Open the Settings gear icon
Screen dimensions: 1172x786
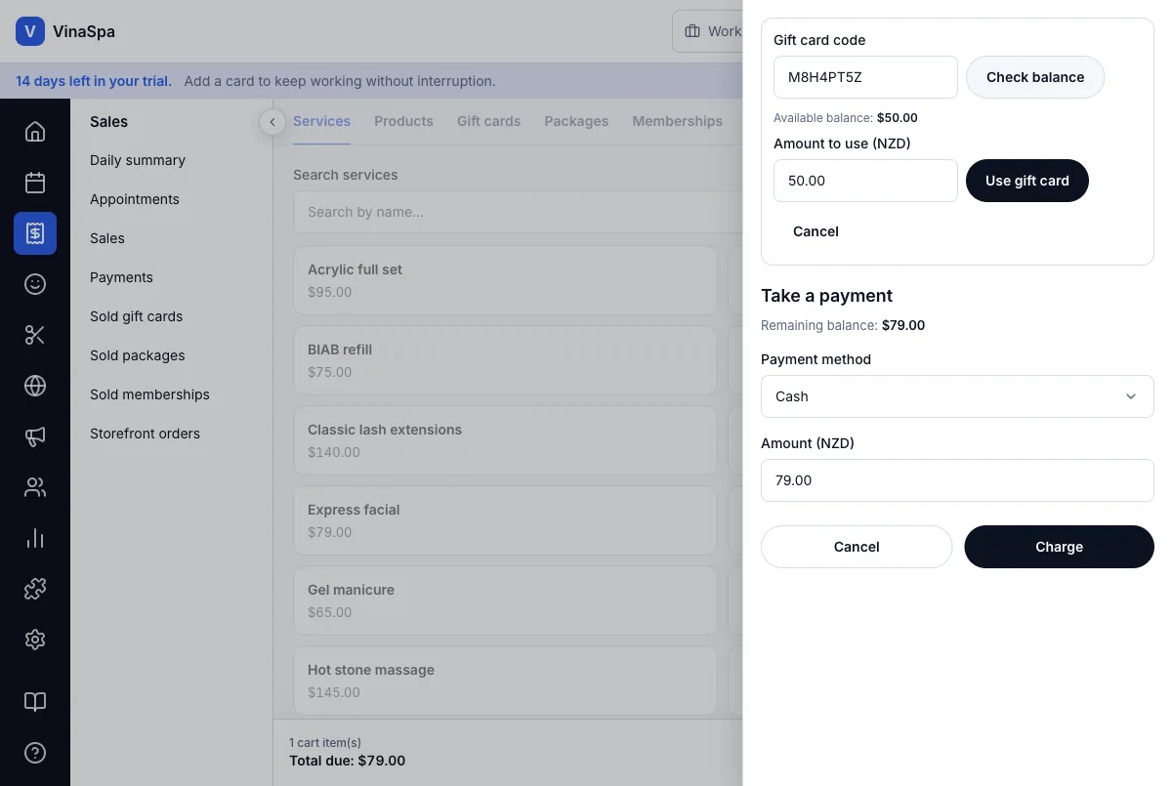(35, 640)
